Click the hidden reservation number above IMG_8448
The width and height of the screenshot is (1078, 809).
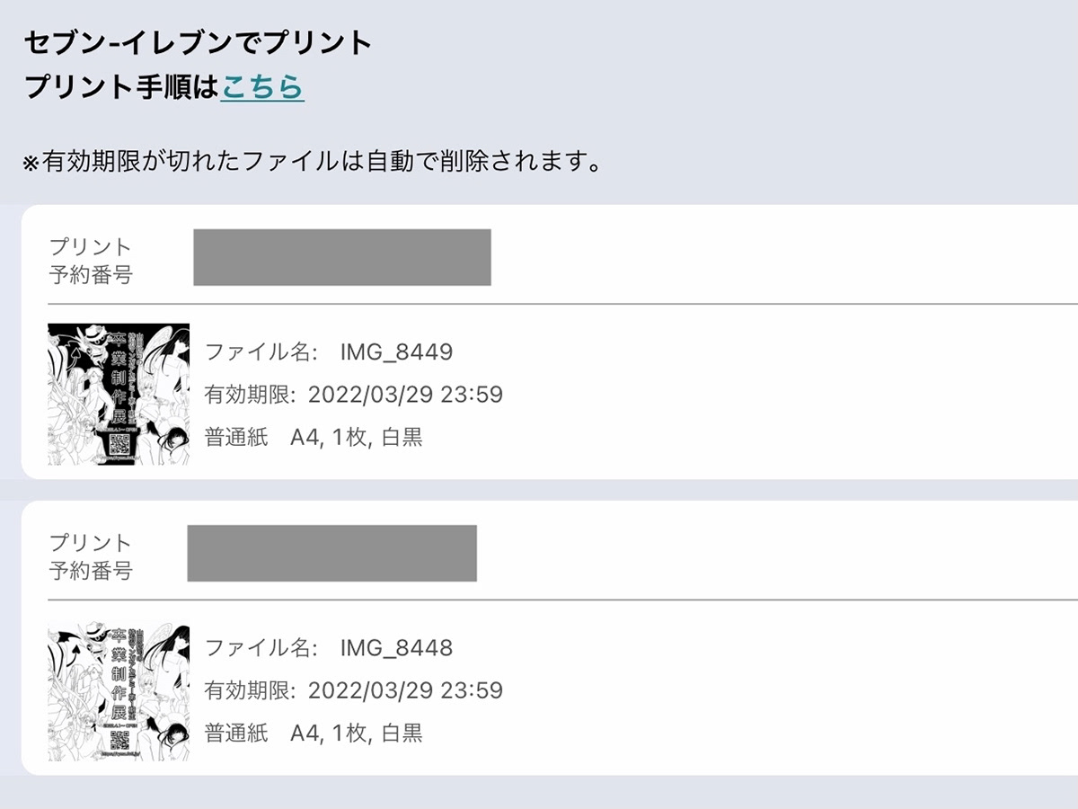[331, 553]
